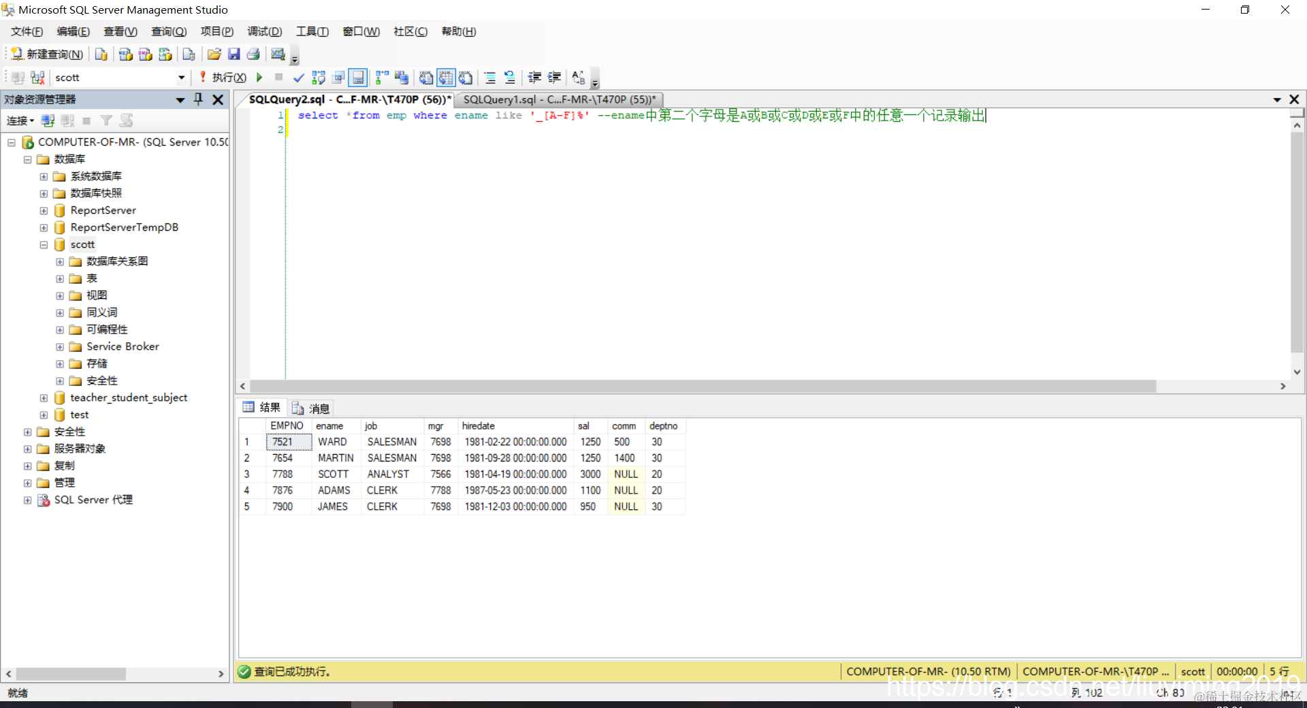Viewport: 1307px width, 708px height.
Task: Display the estimated execution plan
Action: pyautogui.click(x=318, y=78)
